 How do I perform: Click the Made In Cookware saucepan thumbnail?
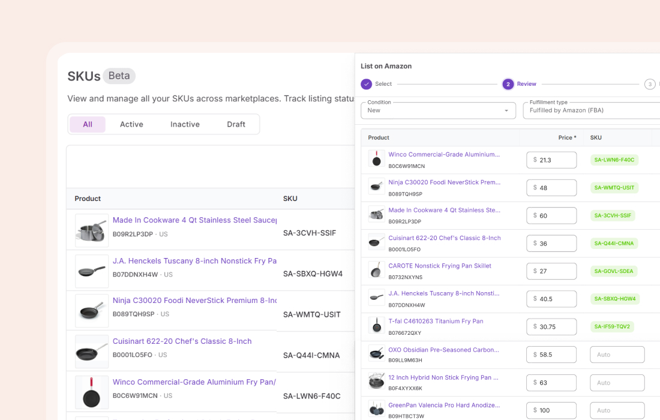click(92, 231)
